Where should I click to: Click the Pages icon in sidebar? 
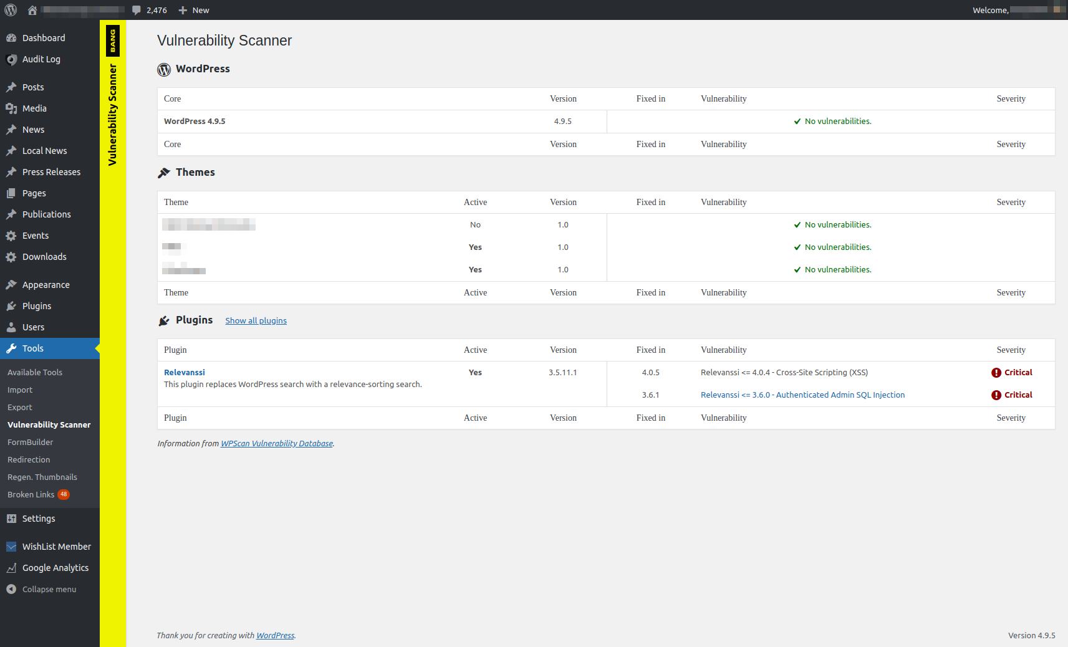[x=11, y=193]
